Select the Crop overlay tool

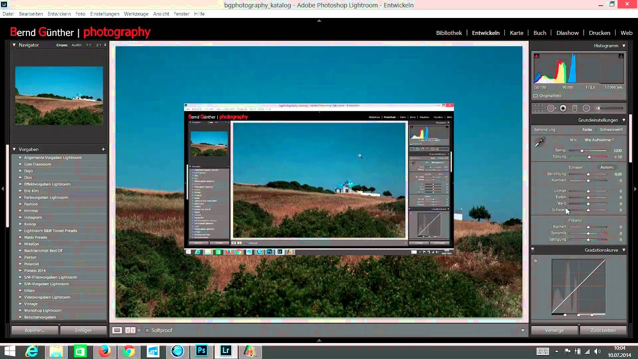[539, 108]
